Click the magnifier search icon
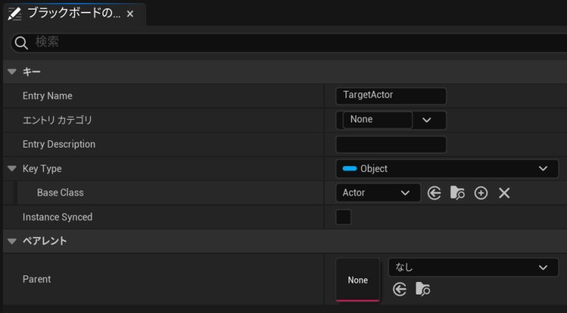The height and width of the screenshot is (313, 567). click(x=21, y=43)
